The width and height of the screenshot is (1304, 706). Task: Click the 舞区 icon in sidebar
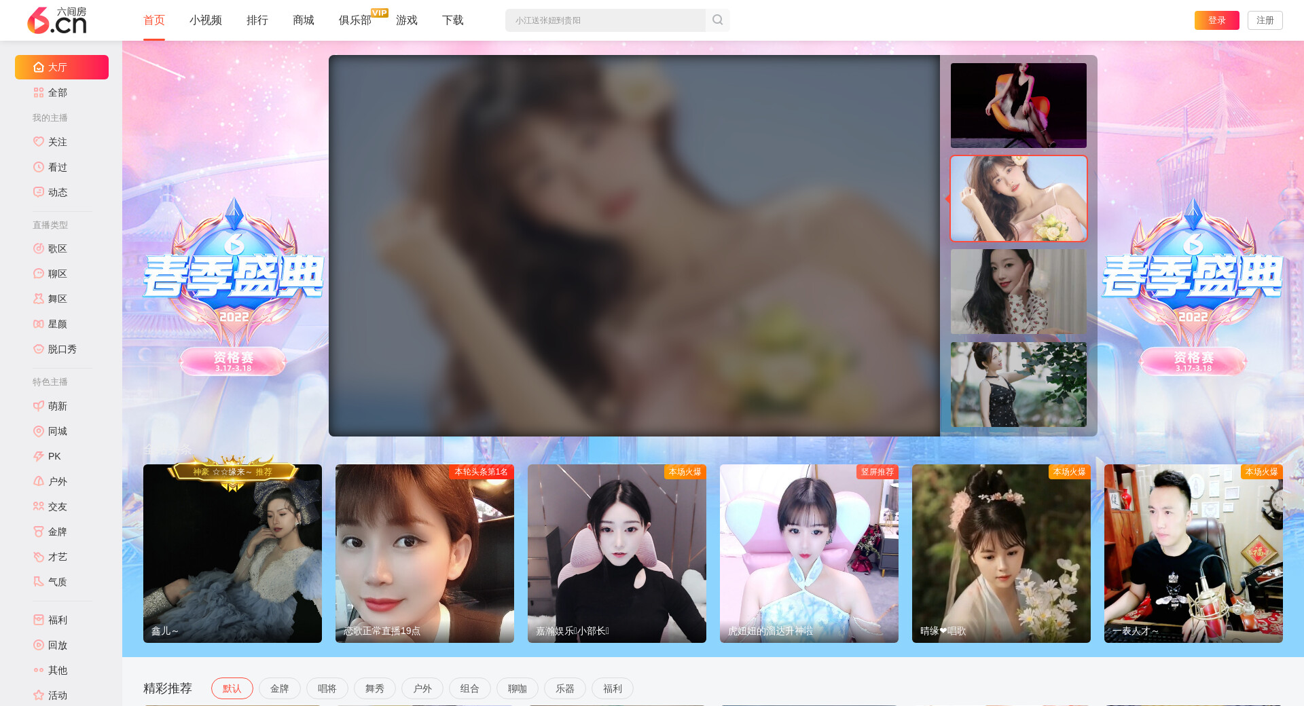(39, 299)
